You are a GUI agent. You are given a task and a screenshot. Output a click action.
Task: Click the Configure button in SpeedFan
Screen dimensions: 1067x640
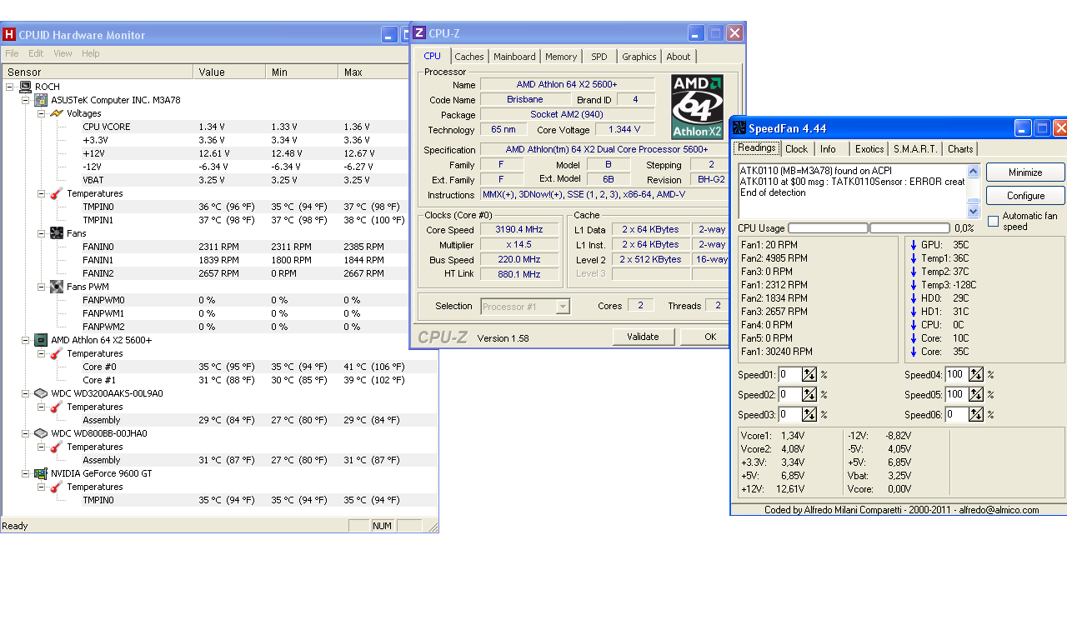(x=1025, y=196)
